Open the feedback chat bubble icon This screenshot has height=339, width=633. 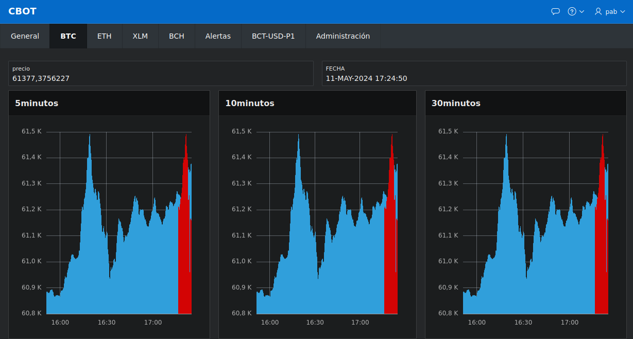pyautogui.click(x=555, y=11)
